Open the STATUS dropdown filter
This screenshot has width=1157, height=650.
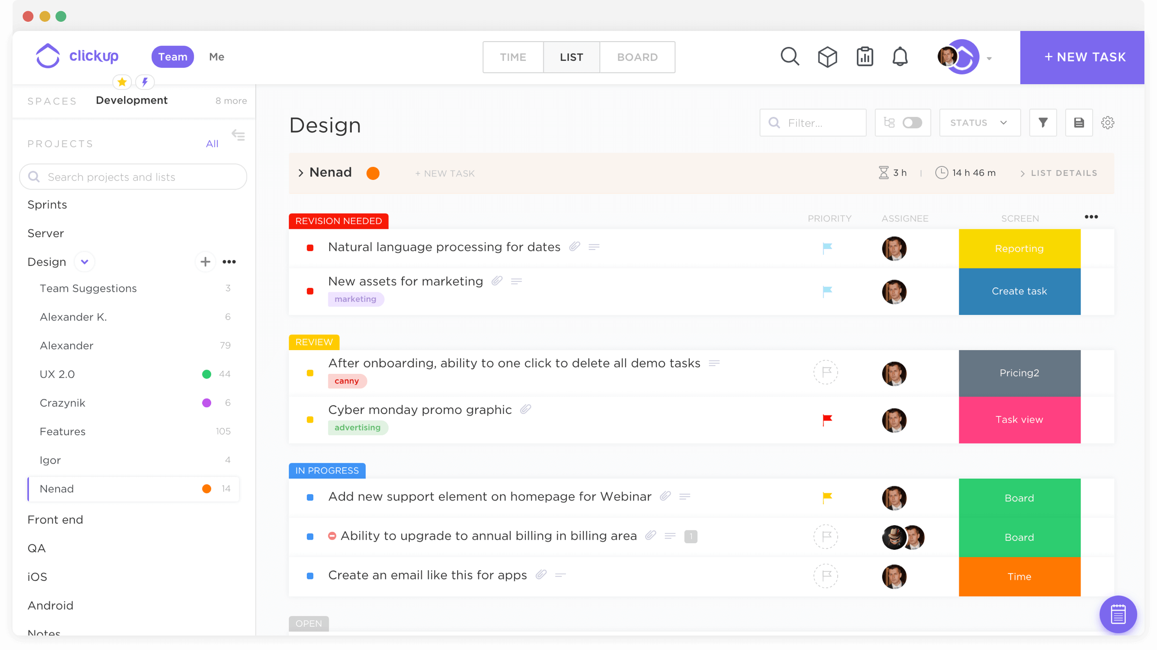coord(978,122)
